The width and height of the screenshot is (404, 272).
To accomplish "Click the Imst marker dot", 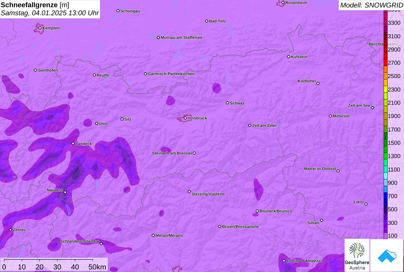I will 97,123.
